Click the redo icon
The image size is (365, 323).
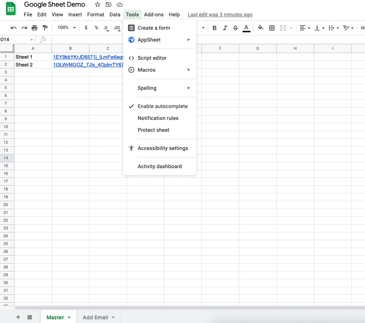(24, 28)
